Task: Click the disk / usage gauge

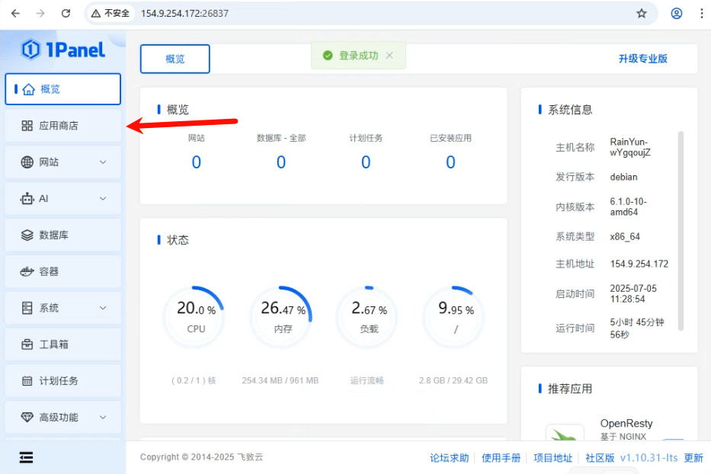Action: coord(454,316)
